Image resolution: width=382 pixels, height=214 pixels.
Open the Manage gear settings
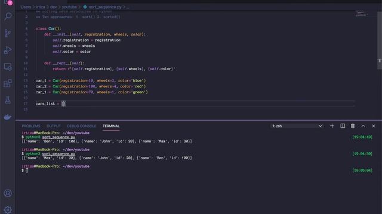pyautogui.click(x=8, y=209)
